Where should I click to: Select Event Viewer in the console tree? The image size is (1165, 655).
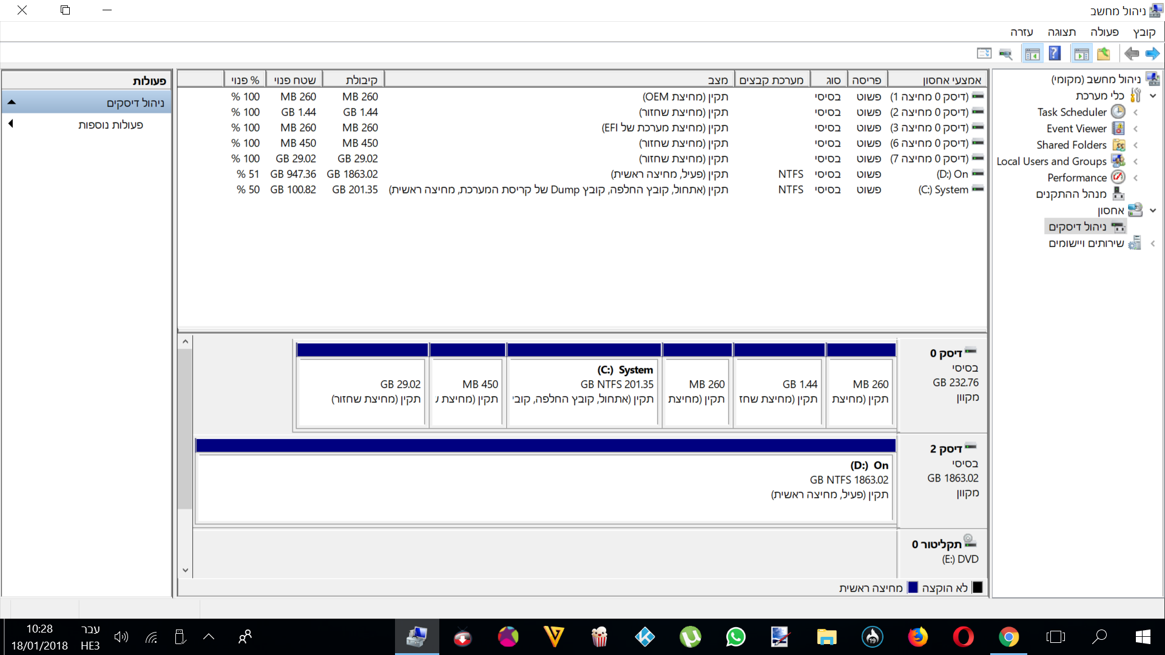click(x=1076, y=129)
